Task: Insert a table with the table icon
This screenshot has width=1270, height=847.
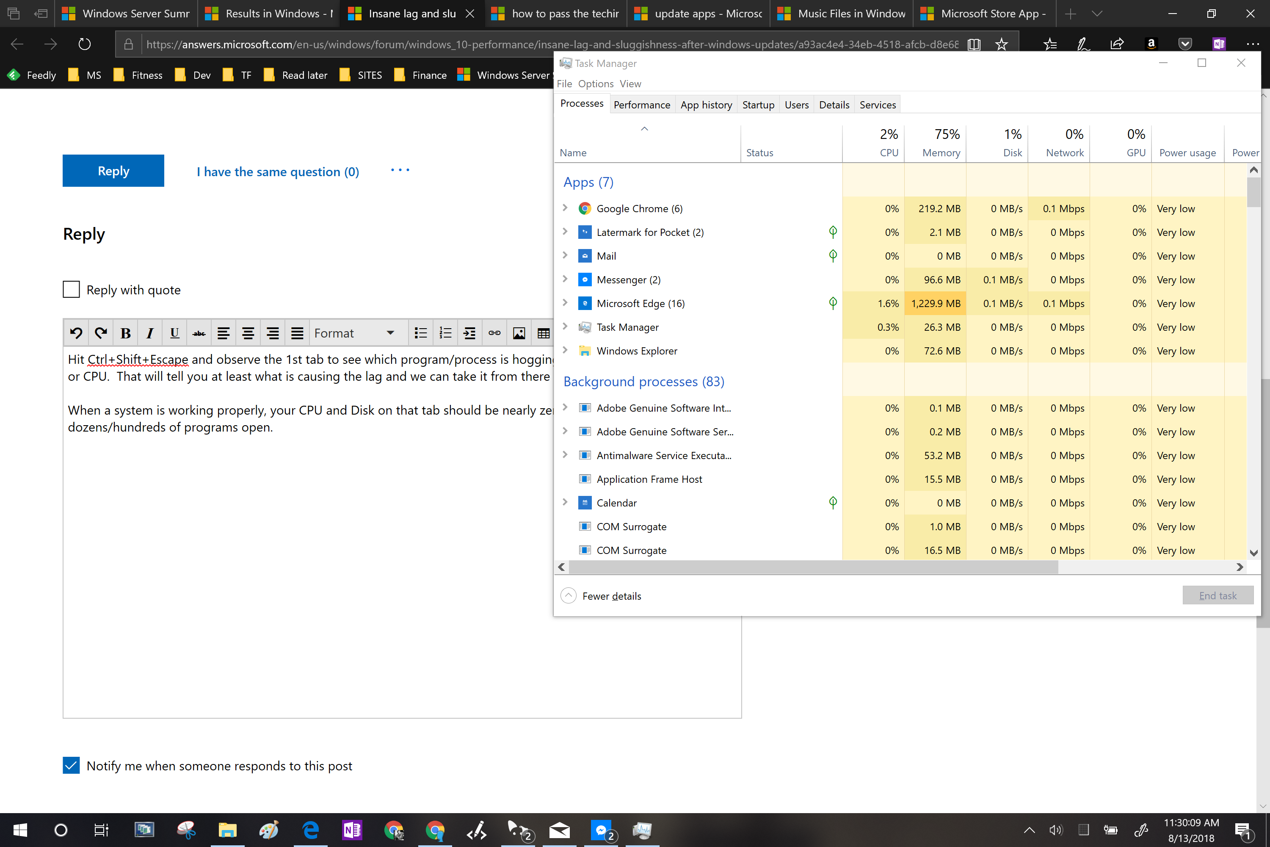Action: coord(544,333)
